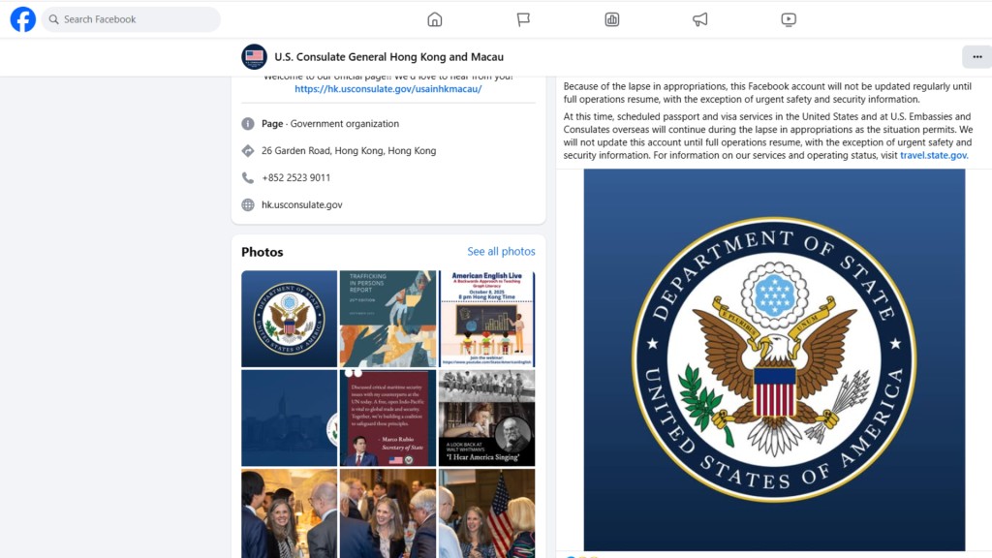Open the Ad Center megaphone icon
This screenshot has width=992, height=558.
(x=699, y=19)
